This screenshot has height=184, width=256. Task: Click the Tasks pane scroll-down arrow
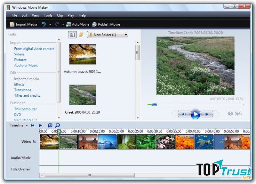pyautogui.click(x=59, y=118)
